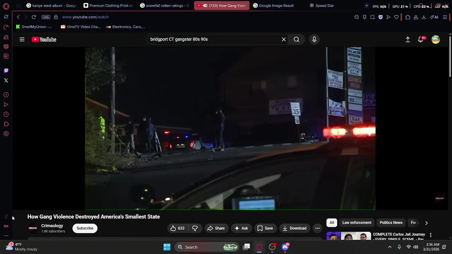The image size is (452, 254).
Task: Share the Crimeology video
Action: (216, 228)
